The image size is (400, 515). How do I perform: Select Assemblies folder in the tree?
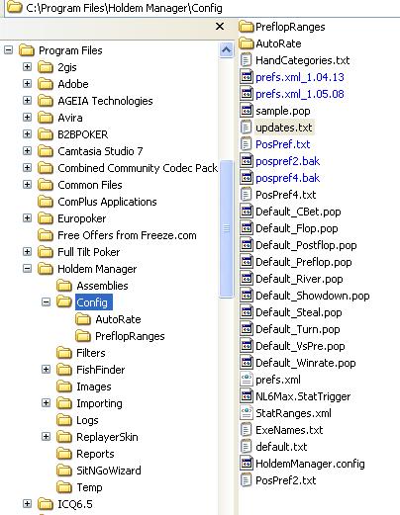[x=102, y=286]
